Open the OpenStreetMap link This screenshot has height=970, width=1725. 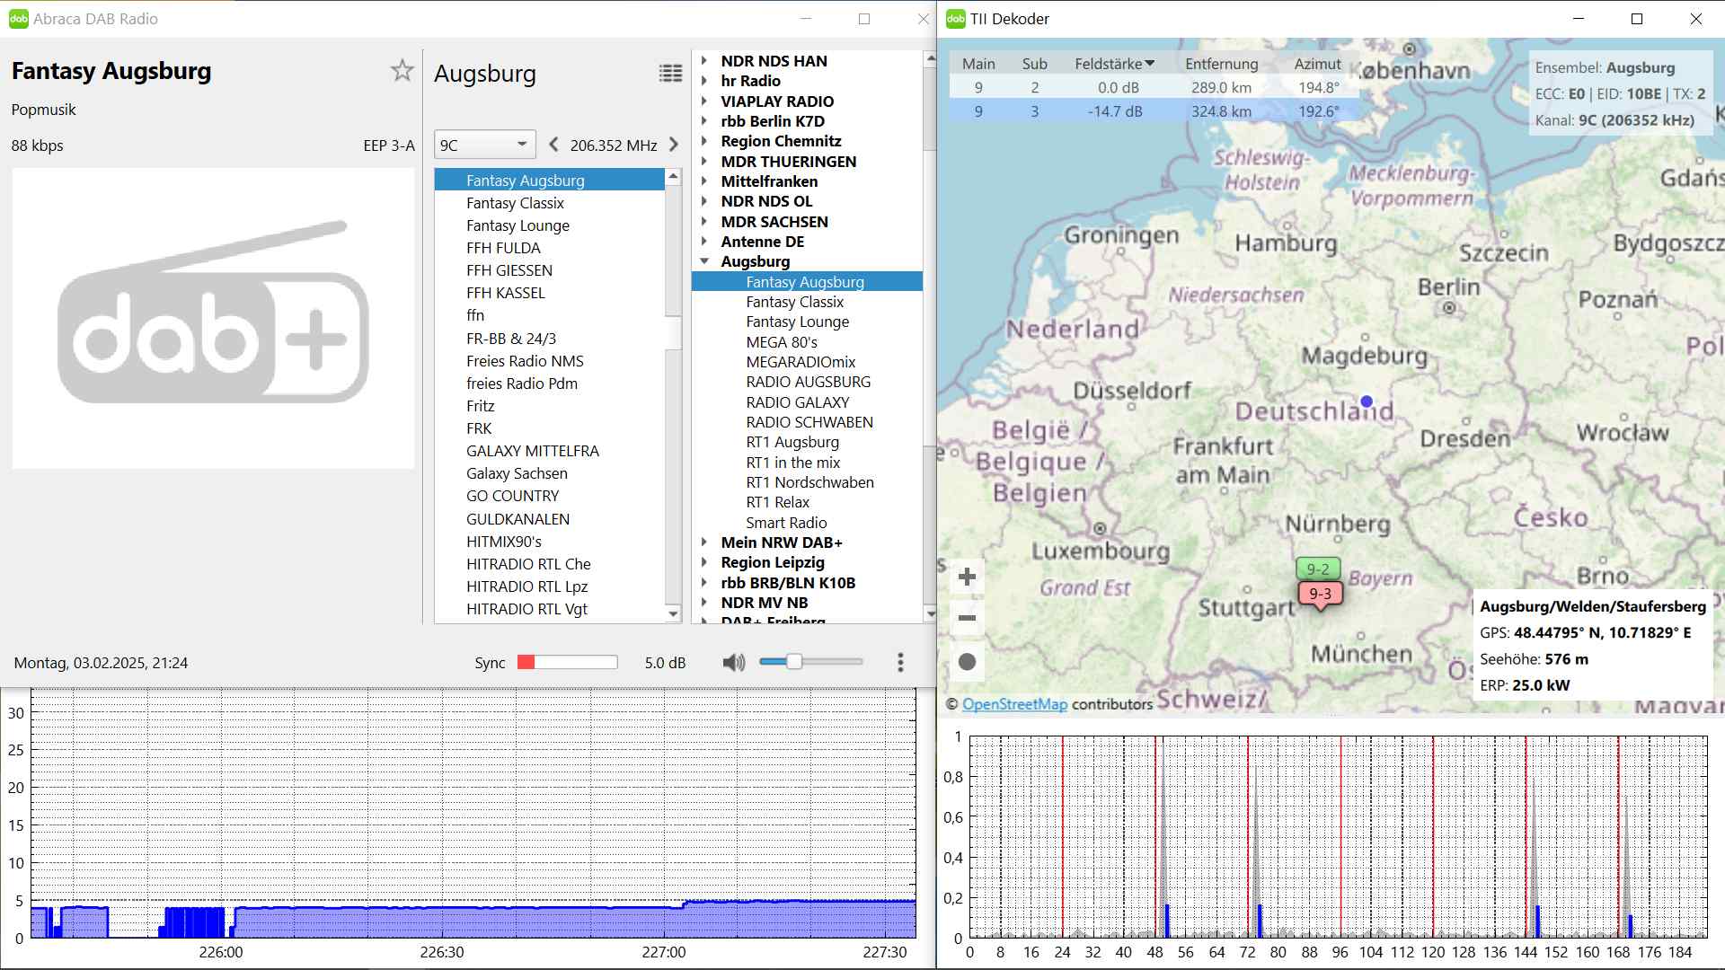pos(1014,704)
